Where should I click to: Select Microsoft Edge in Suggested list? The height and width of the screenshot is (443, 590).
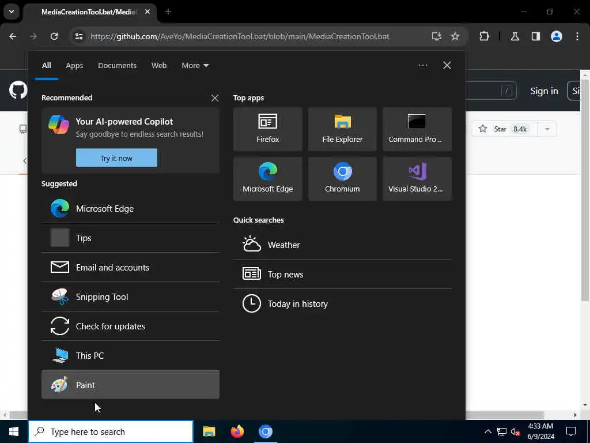pos(130,208)
